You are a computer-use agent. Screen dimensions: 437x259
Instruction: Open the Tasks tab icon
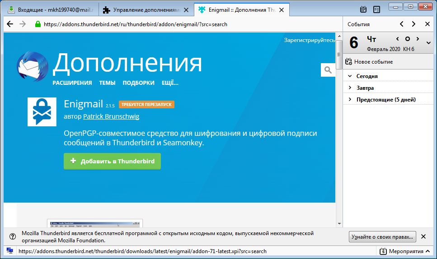(376, 9)
